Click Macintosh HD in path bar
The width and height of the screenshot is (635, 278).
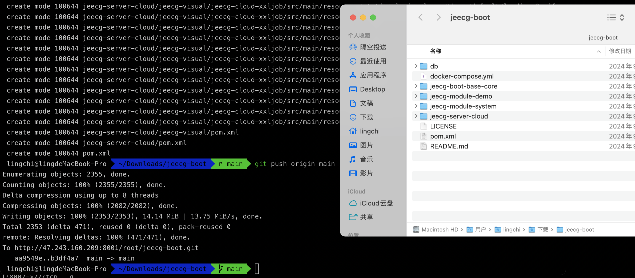tap(440, 229)
